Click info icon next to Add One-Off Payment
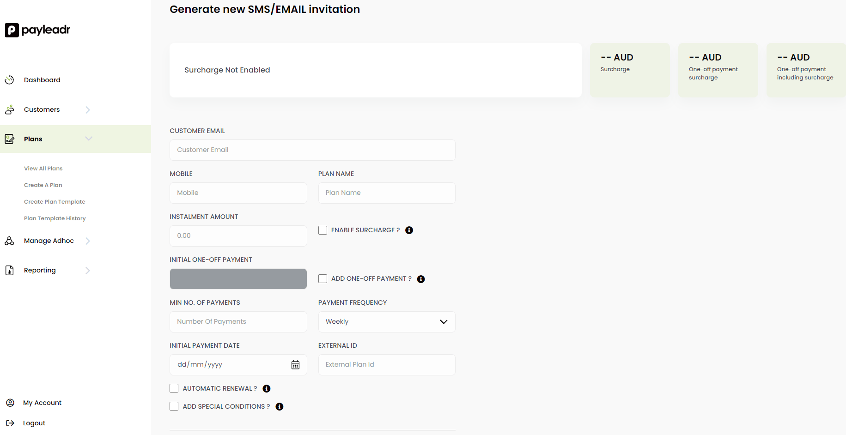Image resolution: width=846 pixels, height=435 pixels. click(x=421, y=279)
